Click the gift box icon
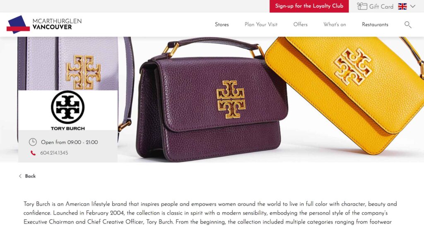Image resolution: width=424 pixels, height=228 pixels. [362, 6]
